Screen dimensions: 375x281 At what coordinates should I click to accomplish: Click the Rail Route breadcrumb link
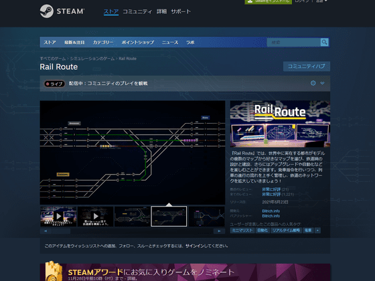tap(127, 59)
